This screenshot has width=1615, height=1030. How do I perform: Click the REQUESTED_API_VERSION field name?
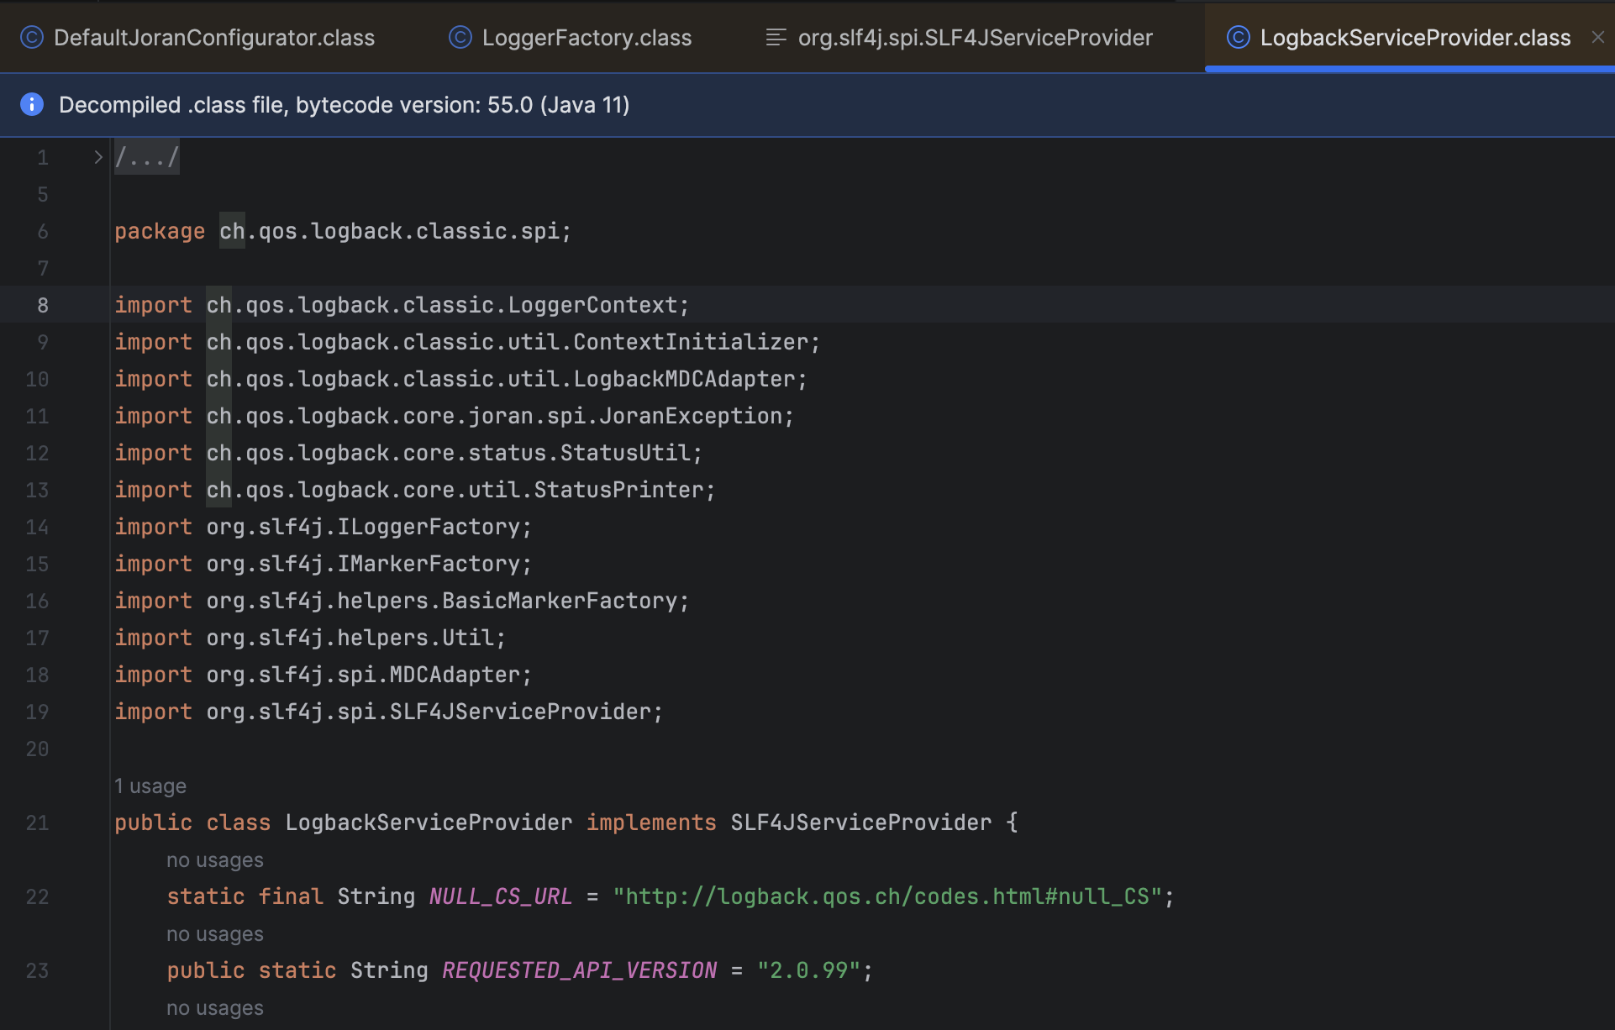[x=579, y=970]
